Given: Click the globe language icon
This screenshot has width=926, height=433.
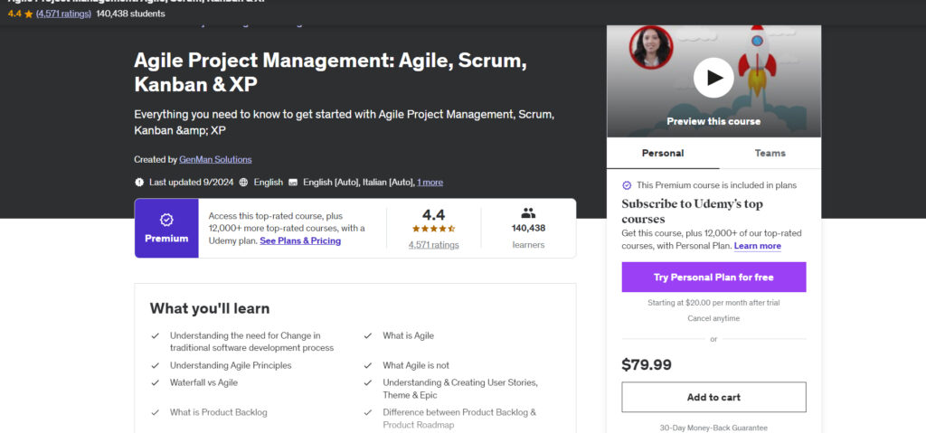Looking at the screenshot, I should [244, 182].
